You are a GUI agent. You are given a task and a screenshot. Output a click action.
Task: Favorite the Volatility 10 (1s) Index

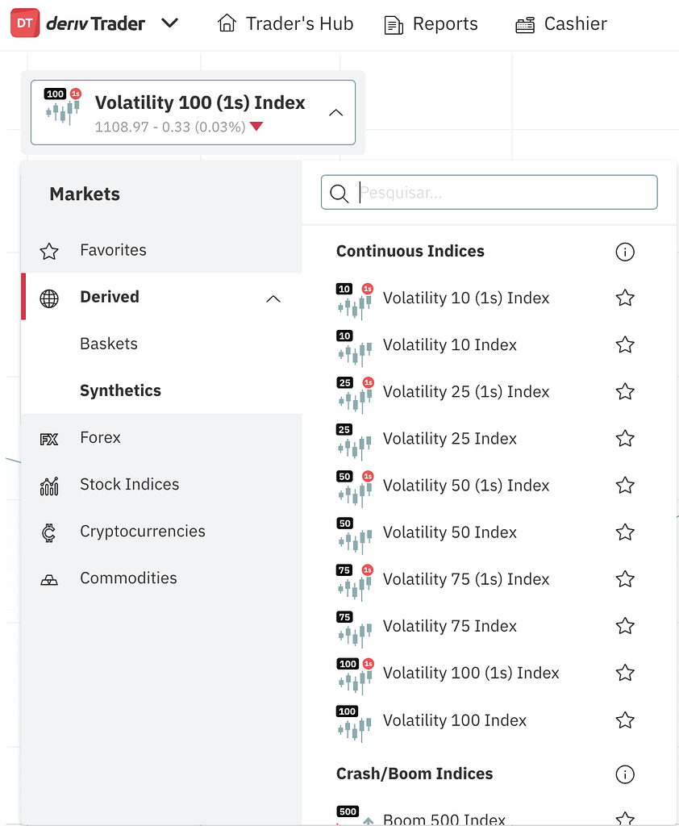pyautogui.click(x=625, y=298)
